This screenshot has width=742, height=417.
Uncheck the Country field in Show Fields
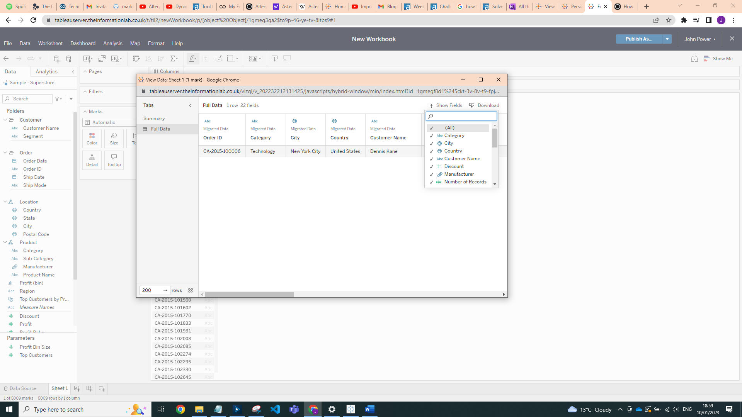(x=431, y=151)
